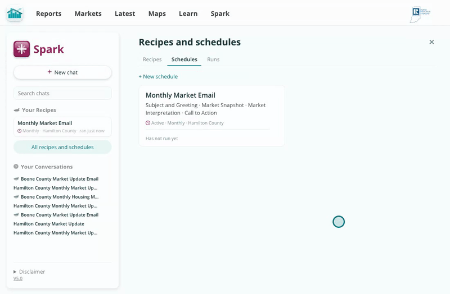Switch to the Runs tab
This screenshot has height=294, width=450.
click(x=213, y=59)
